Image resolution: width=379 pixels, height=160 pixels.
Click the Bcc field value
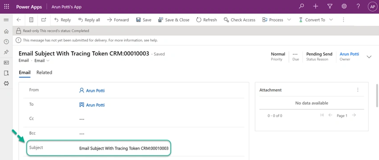point(82,134)
